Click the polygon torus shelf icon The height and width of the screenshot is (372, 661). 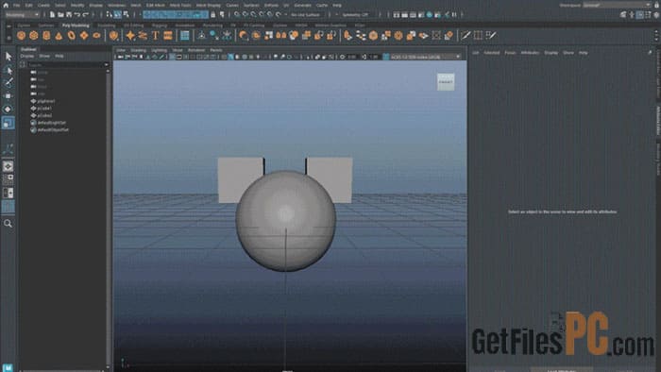pyautogui.click(x=71, y=35)
